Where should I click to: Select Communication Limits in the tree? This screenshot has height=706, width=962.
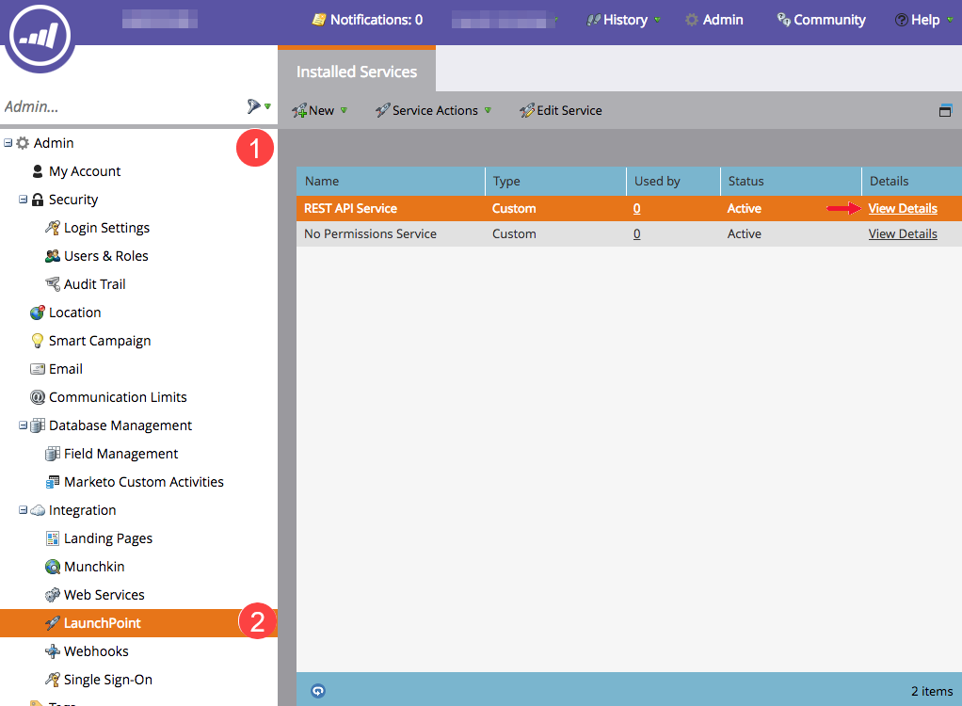[x=118, y=397]
